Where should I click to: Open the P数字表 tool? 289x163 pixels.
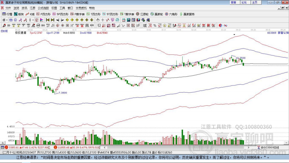click(77, 14)
